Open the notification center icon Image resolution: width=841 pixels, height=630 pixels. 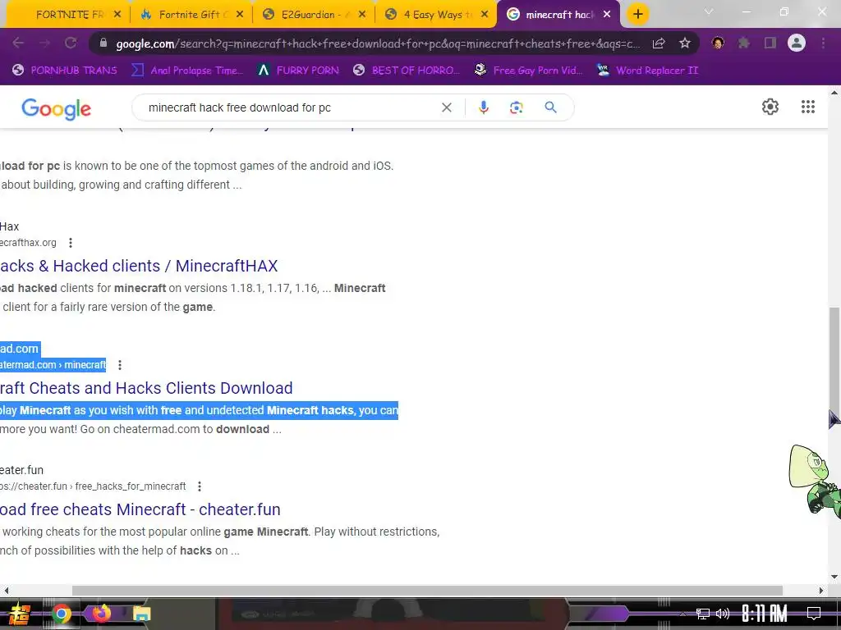[814, 614]
